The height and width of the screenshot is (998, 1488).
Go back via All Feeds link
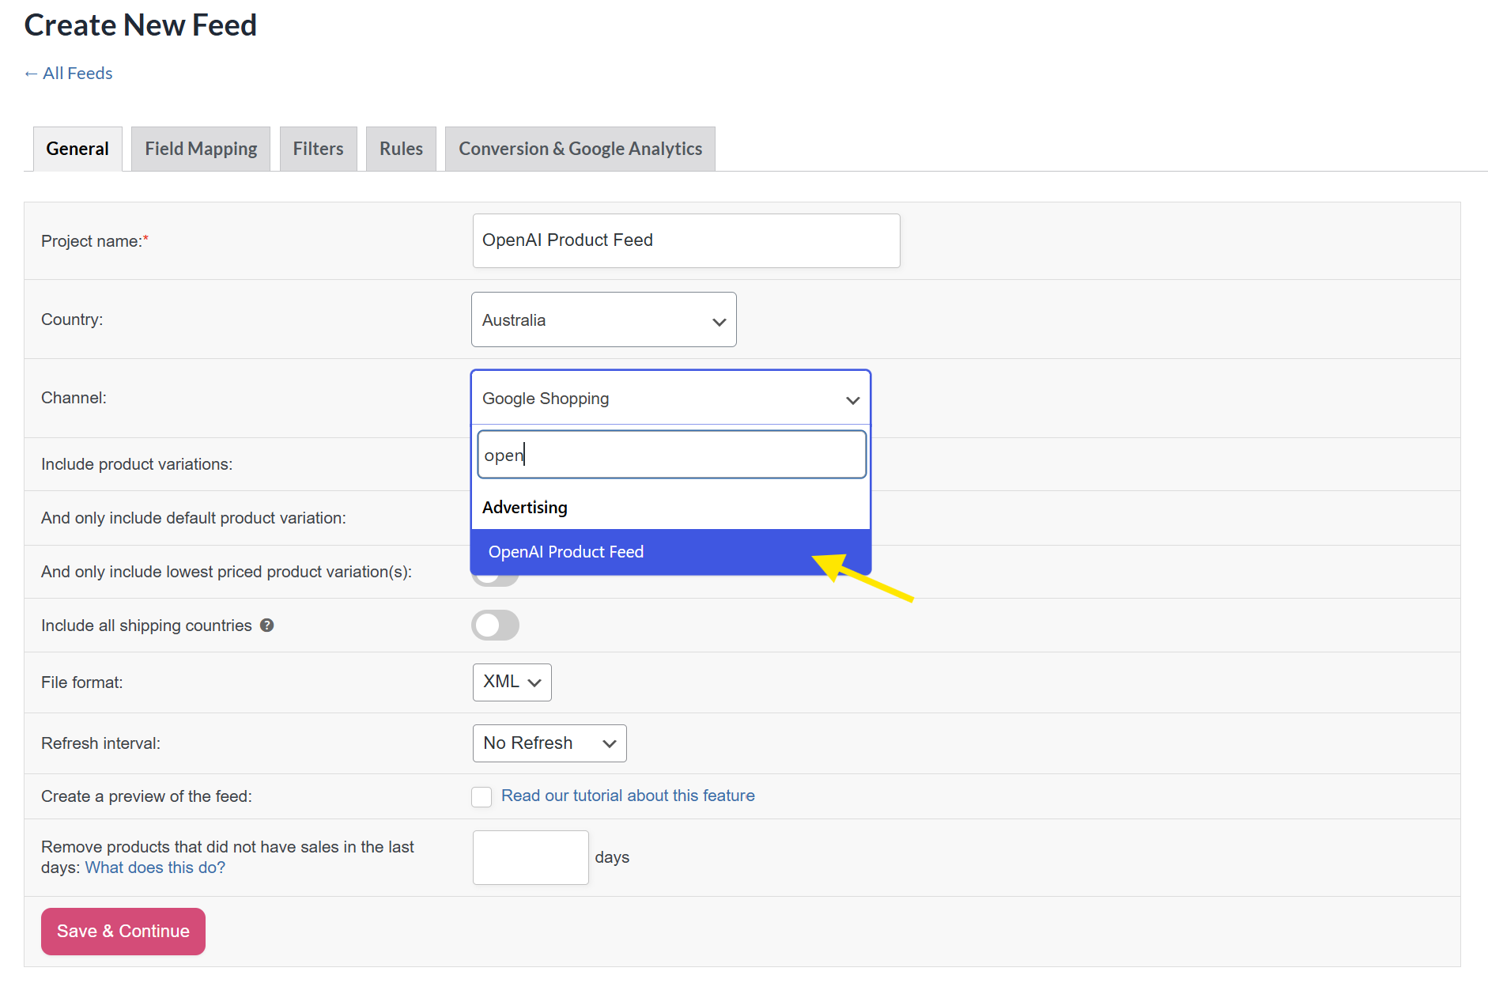(69, 74)
